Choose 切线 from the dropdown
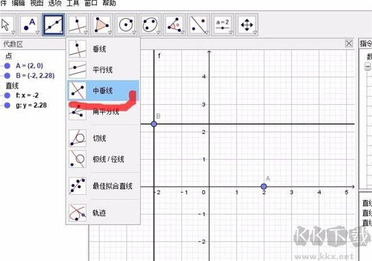Image resolution: width=372 pixels, height=261 pixels. click(x=103, y=138)
